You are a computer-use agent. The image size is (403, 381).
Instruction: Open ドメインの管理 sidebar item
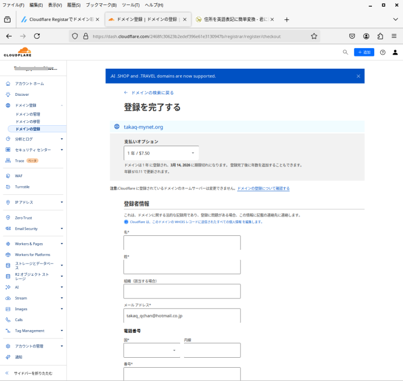point(28,114)
